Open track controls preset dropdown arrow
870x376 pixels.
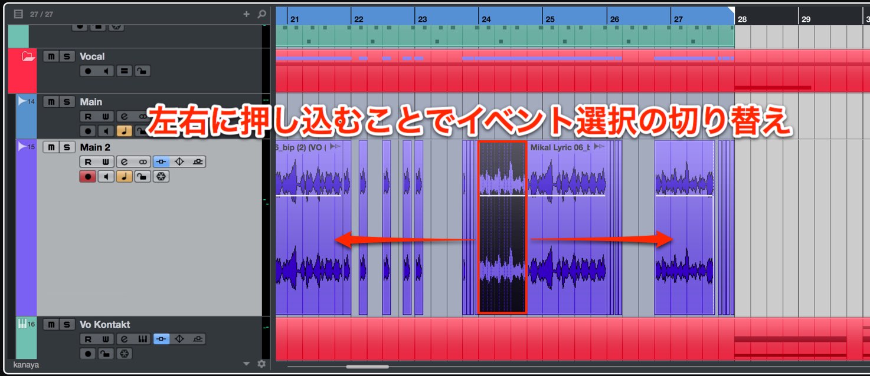click(x=247, y=364)
